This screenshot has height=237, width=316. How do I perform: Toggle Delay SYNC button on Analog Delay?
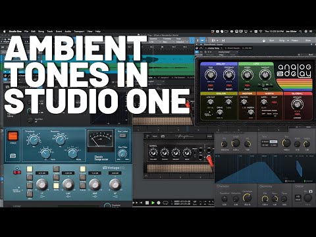[211, 86]
